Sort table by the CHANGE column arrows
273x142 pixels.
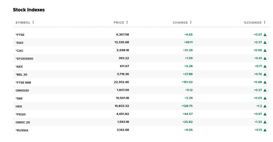pos(191,22)
